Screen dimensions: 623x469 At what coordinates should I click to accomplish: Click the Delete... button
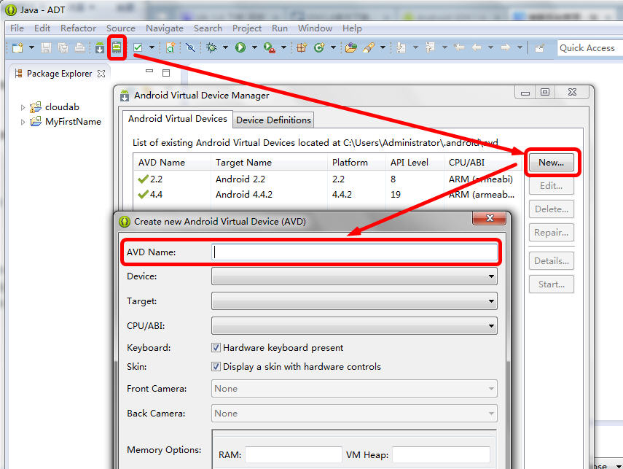point(551,209)
